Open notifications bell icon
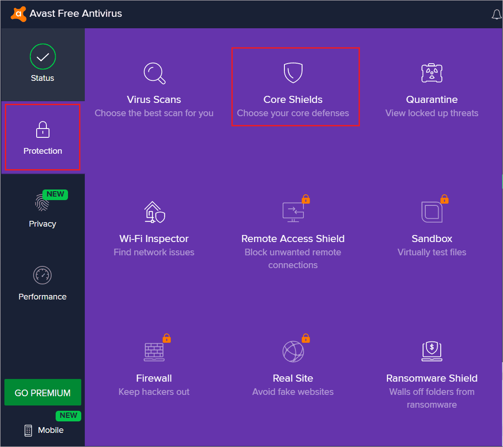Screen dimensions: 503x447 click(x=496, y=15)
